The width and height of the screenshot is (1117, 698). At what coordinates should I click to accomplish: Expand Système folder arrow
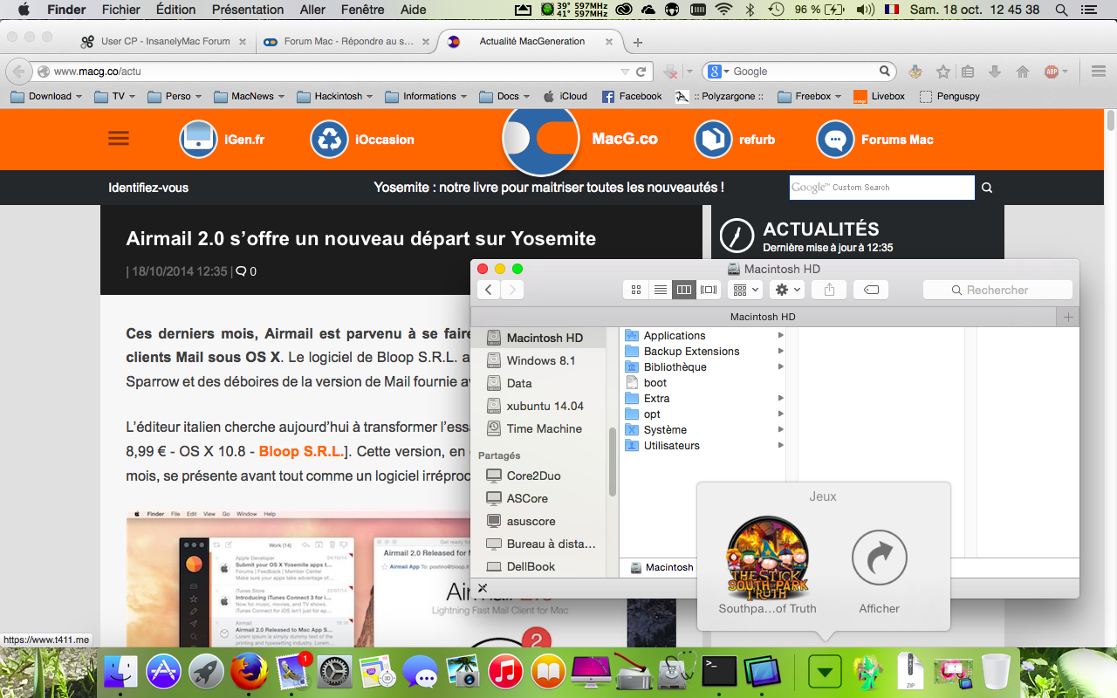[x=781, y=429]
